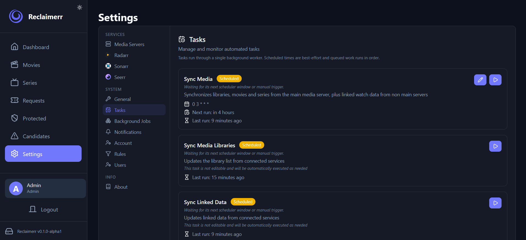526x240 pixels.
Task: Click the Logout button
Action: coord(43,209)
